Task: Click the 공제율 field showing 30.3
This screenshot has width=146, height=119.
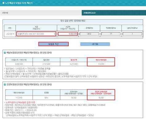Action: 89,34
